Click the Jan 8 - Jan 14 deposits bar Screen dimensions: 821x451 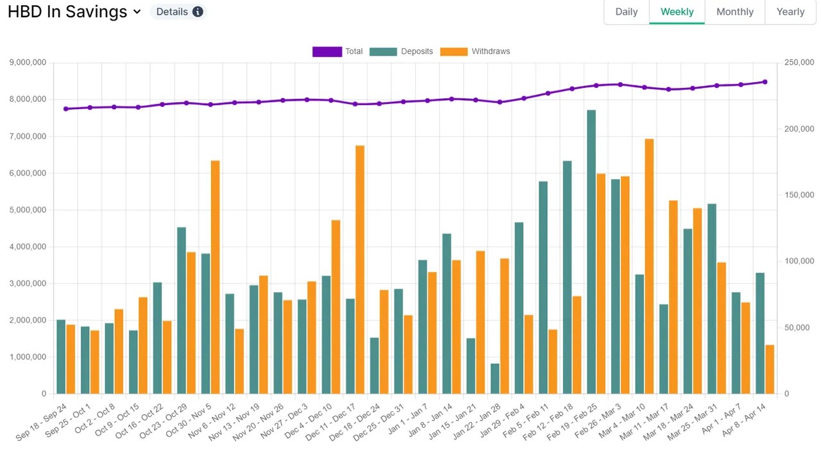click(x=447, y=314)
